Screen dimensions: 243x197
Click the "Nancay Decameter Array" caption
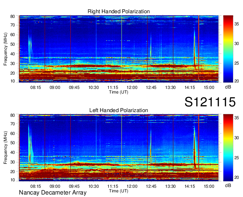[53, 193]
